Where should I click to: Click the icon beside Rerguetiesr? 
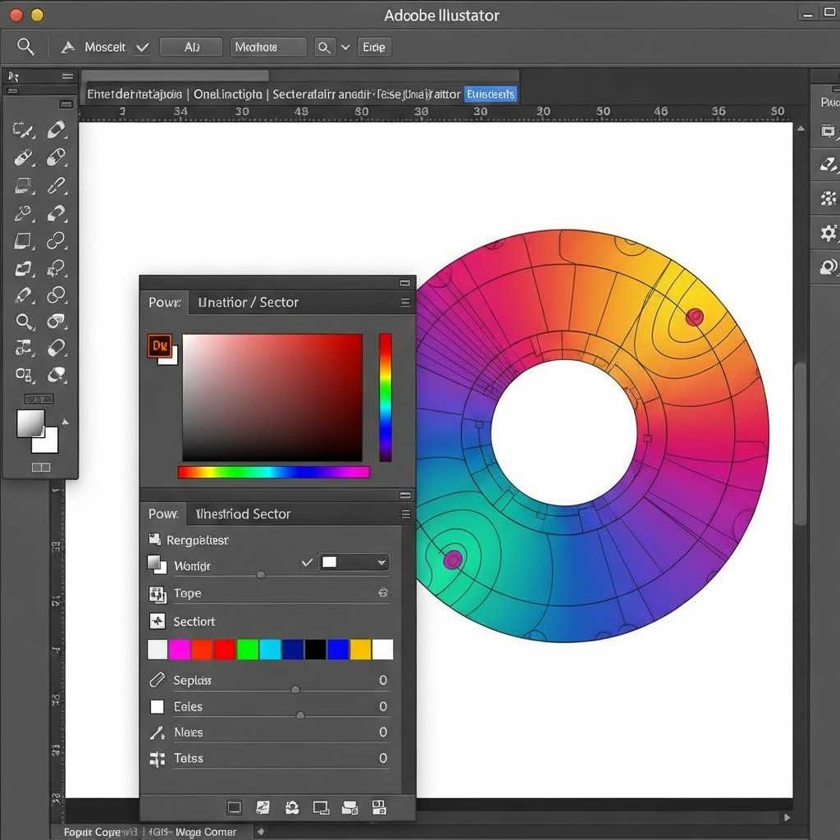[x=155, y=539]
